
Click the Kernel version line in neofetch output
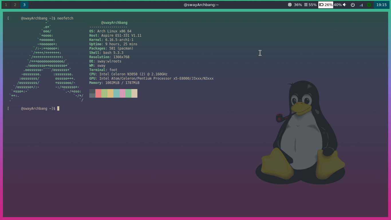111,40
